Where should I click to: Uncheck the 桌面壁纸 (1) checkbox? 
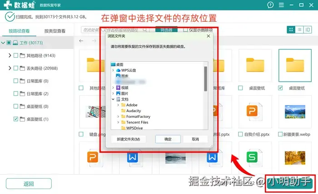pyautogui.click(x=15, y=119)
